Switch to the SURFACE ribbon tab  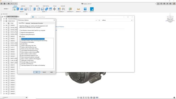[23, 6]
